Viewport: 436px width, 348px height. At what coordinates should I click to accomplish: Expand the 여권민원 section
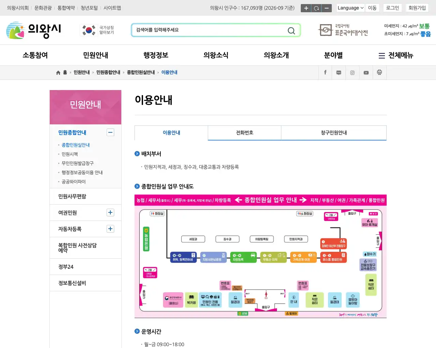coord(110,213)
